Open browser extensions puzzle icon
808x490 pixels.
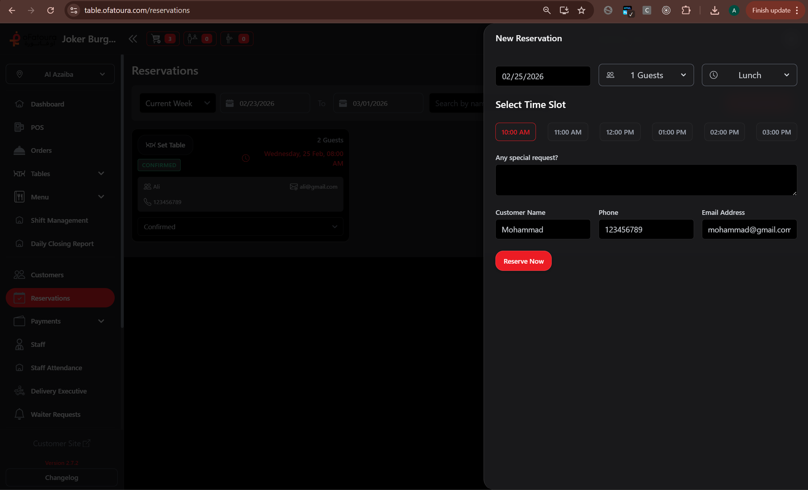pos(686,10)
